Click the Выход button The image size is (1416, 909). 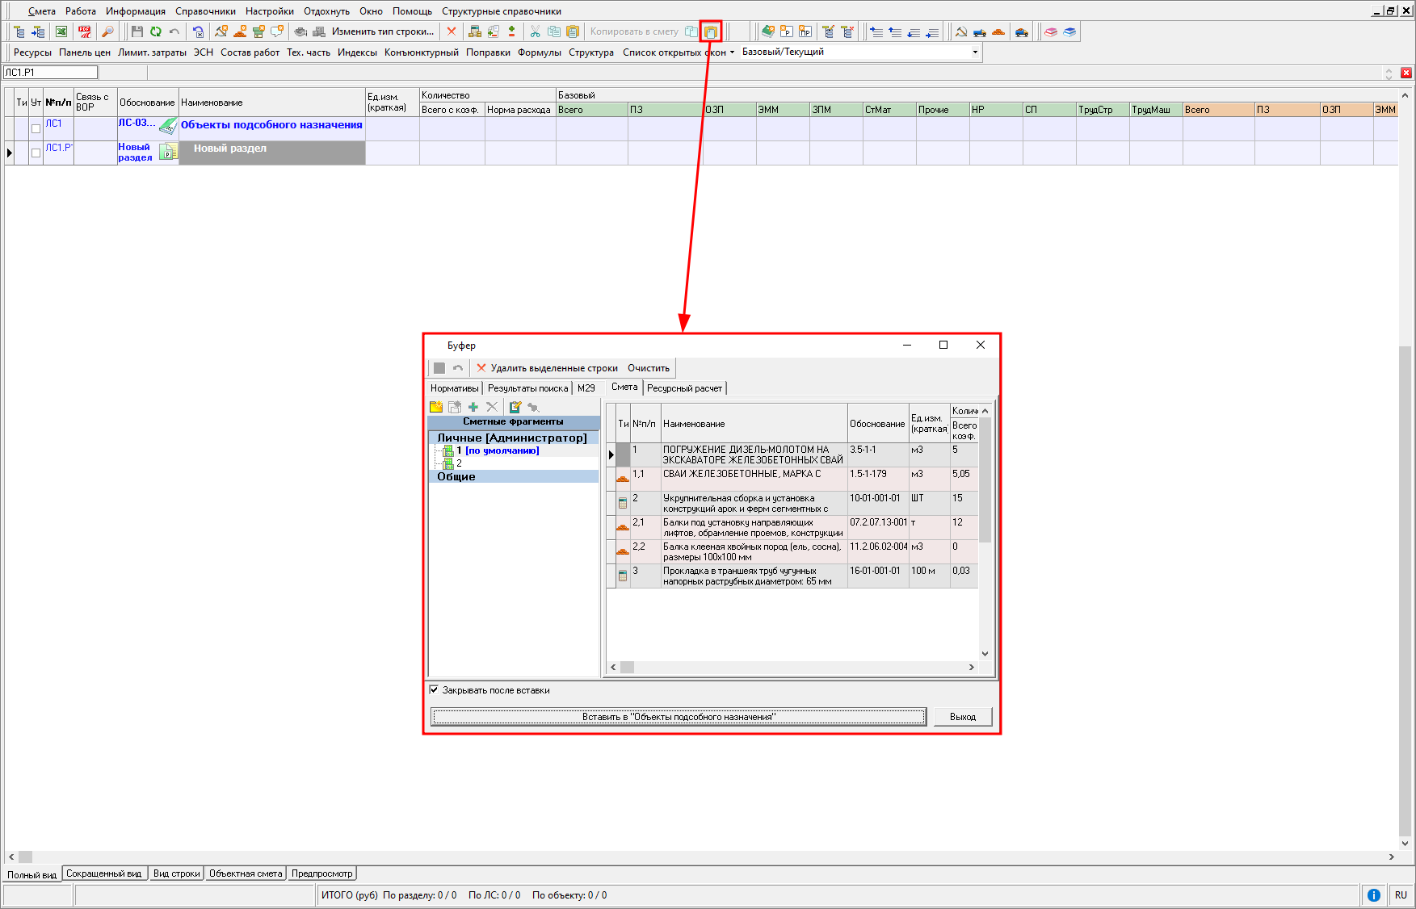pyautogui.click(x=962, y=717)
